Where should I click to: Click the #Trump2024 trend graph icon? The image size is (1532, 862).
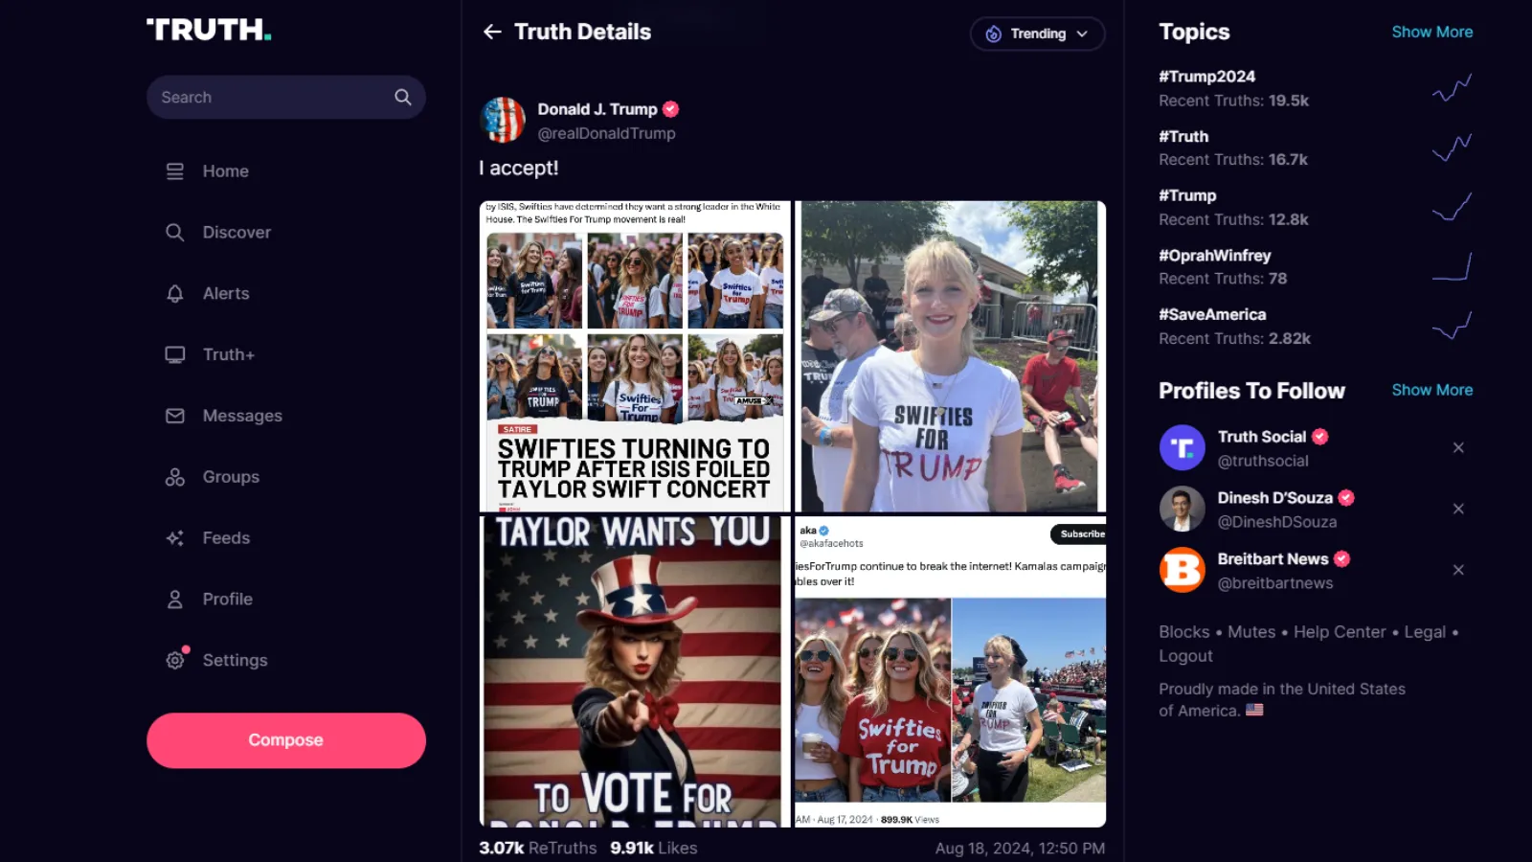click(x=1452, y=88)
